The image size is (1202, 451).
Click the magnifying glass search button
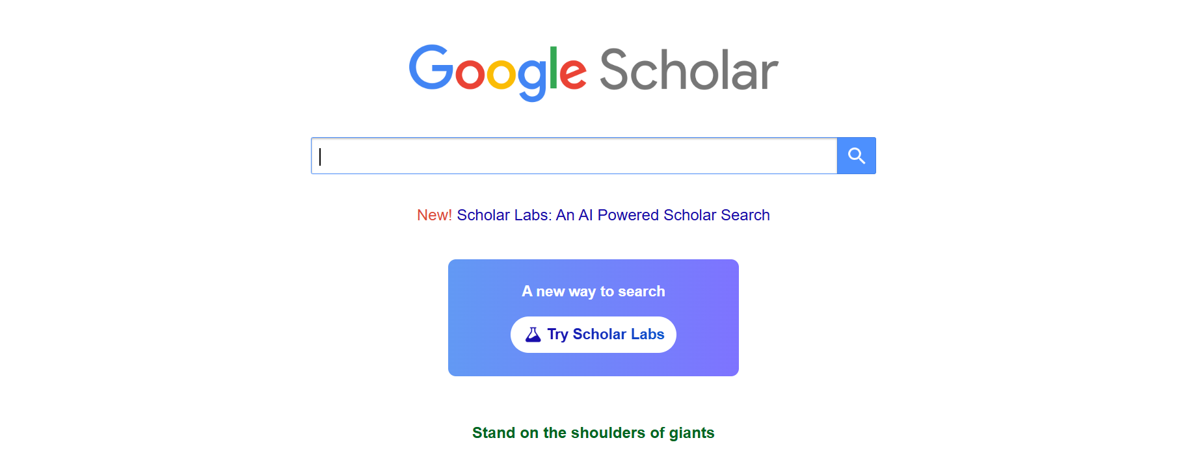pyautogui.click(x=856, y=156)
